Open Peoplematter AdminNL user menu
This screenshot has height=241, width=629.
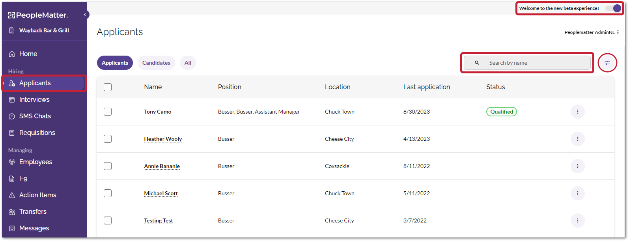click(618, 32)
